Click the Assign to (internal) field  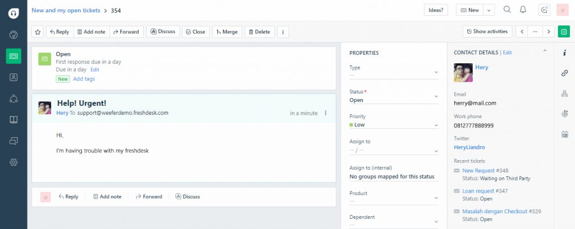394,177
